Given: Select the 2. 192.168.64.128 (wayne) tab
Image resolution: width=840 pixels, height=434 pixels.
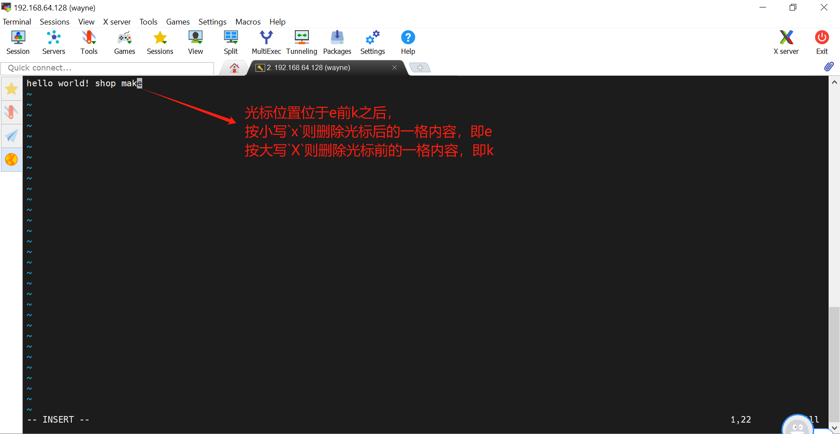Looking at the screenshot, I should coord(328,67).
